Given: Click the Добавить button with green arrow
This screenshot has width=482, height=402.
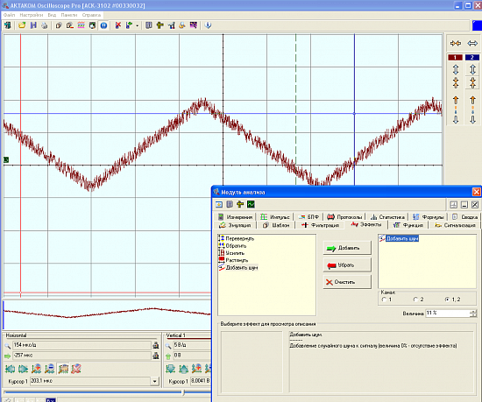Looking at the screenshot, I should tap(347, 248).
